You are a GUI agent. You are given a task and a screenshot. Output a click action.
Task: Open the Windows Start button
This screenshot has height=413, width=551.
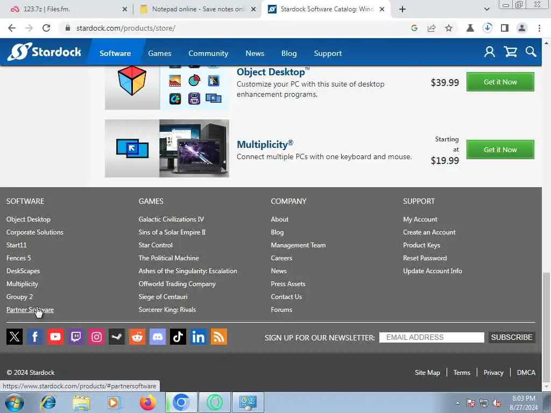[15, 402]
